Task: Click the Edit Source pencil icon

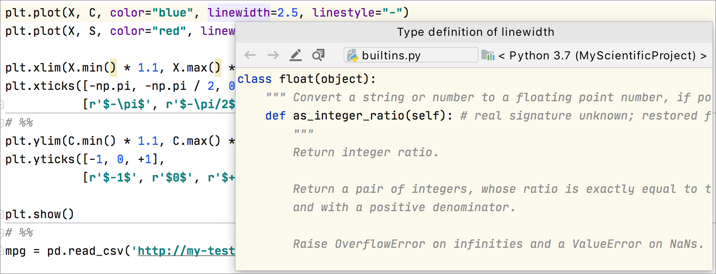Action: click(296, 55)
